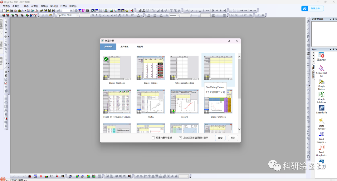
Task: Toggle the set as default template checkbox
Action: 153,138
